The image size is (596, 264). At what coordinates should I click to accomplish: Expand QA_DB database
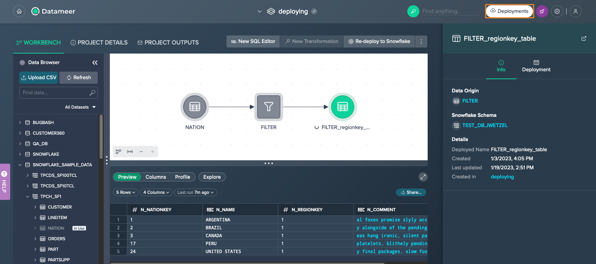[x=20, y=144]
